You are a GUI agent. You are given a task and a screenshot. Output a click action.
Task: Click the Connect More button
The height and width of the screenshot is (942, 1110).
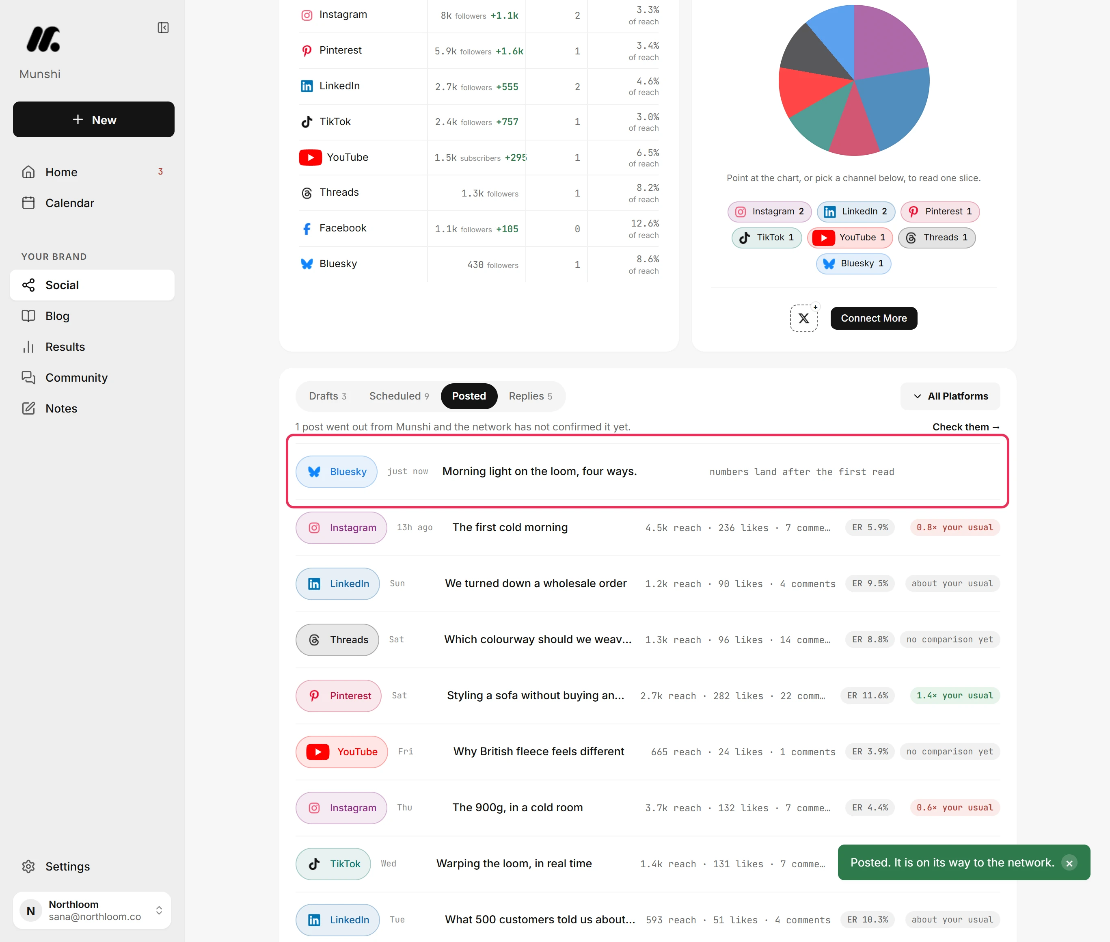coord(873,318)
